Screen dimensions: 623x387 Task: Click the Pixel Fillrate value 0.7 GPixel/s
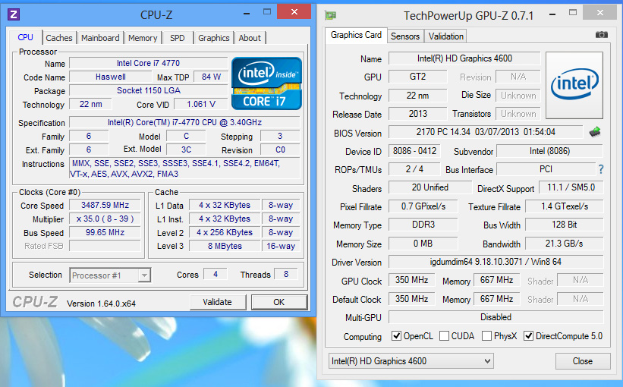[423, 206]
